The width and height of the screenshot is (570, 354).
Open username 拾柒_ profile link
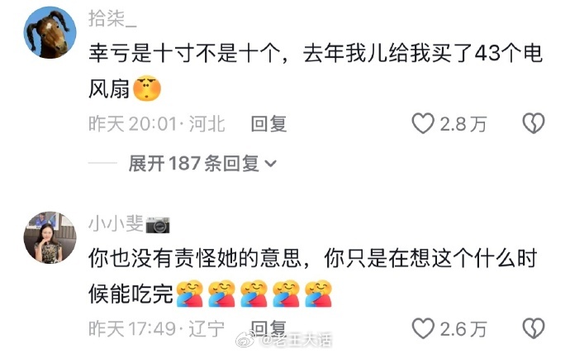[112, 19]
